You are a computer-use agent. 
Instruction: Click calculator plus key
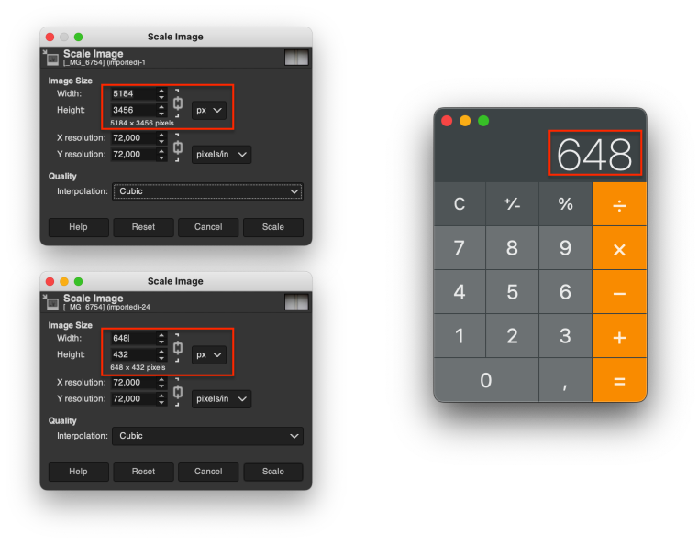pos(619,336)
